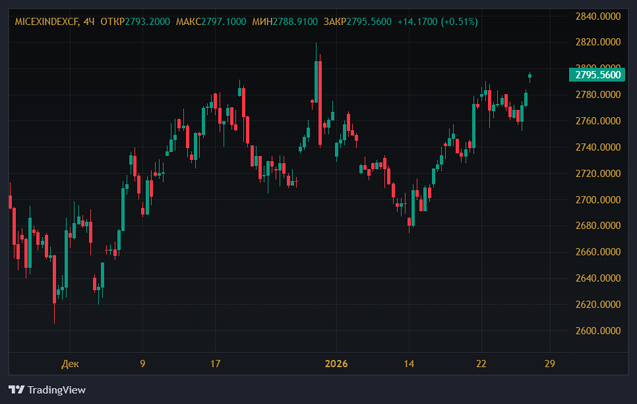Viewport: 637px width, 404px height.
Task: Click the 2780.0000 price axis label
Action: coord(598,95)
